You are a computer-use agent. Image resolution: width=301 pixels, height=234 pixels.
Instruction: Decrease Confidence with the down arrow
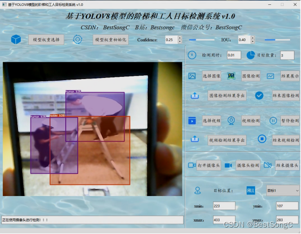pyautogui.click(x=180, y=42)
